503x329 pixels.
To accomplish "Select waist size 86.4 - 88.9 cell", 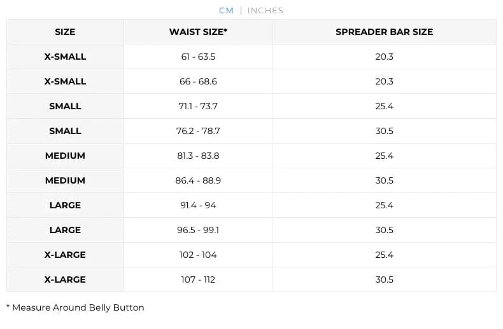I will point(198,180).
